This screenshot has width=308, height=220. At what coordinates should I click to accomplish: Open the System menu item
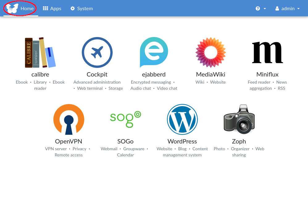pyautogui.click(x=81, y=9)
